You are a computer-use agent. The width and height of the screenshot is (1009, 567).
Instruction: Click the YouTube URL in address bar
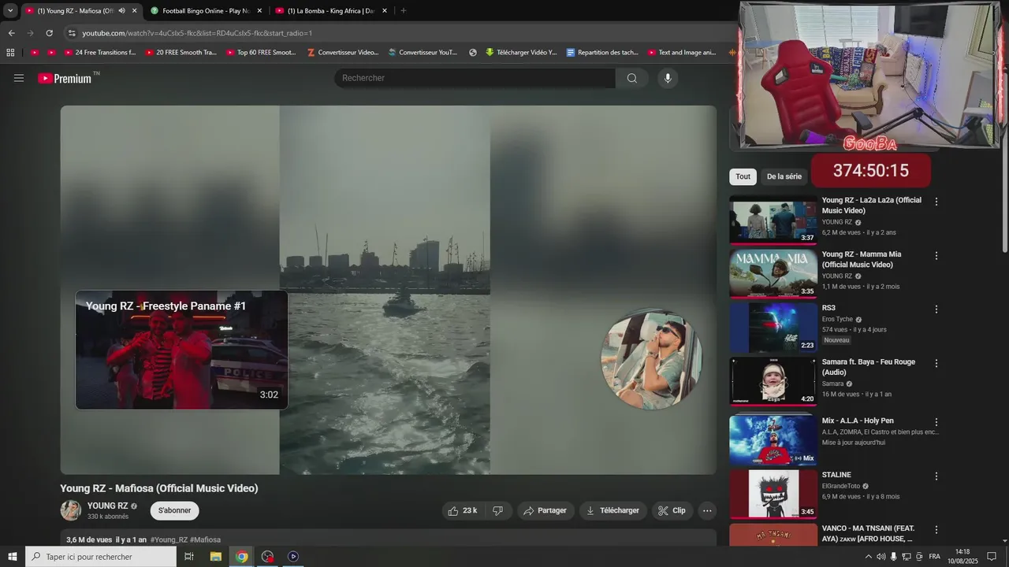point(197,33)
